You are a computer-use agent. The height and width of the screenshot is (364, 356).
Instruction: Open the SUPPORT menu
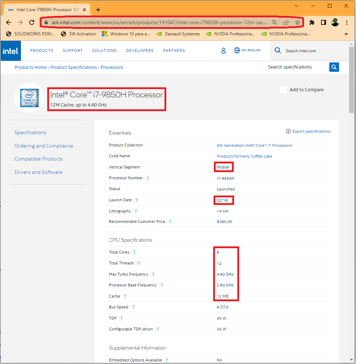pos(72,51)
